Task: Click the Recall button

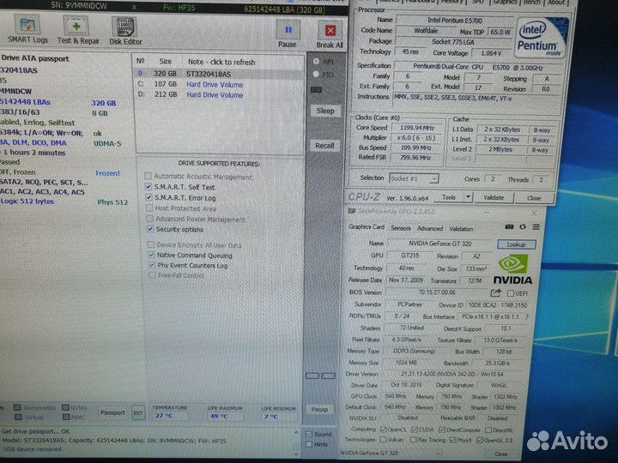Action: pyautogui.click(x=324, y=146)
